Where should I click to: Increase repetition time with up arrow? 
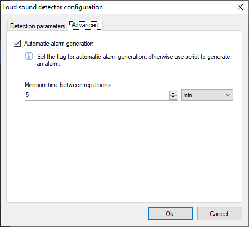173,93
